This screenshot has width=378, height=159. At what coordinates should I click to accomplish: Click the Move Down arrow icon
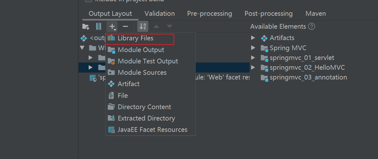[169, 26]
